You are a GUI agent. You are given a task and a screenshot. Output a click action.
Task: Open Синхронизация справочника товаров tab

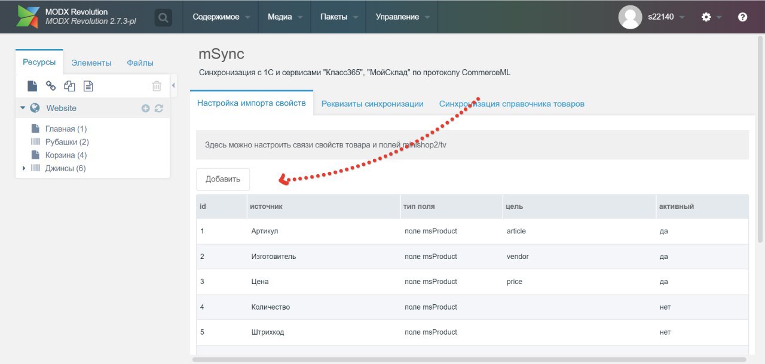tap(512, 104)
